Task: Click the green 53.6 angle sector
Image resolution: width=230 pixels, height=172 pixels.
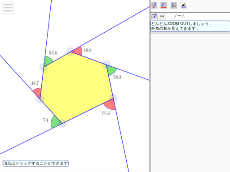Action: (x=48, y=61)
